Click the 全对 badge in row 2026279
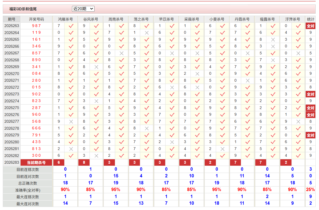 310,135
